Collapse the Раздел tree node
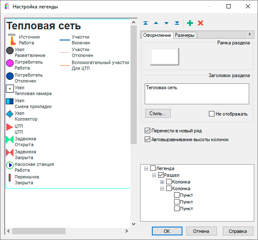The image size is (258, 240). [154, 175]
